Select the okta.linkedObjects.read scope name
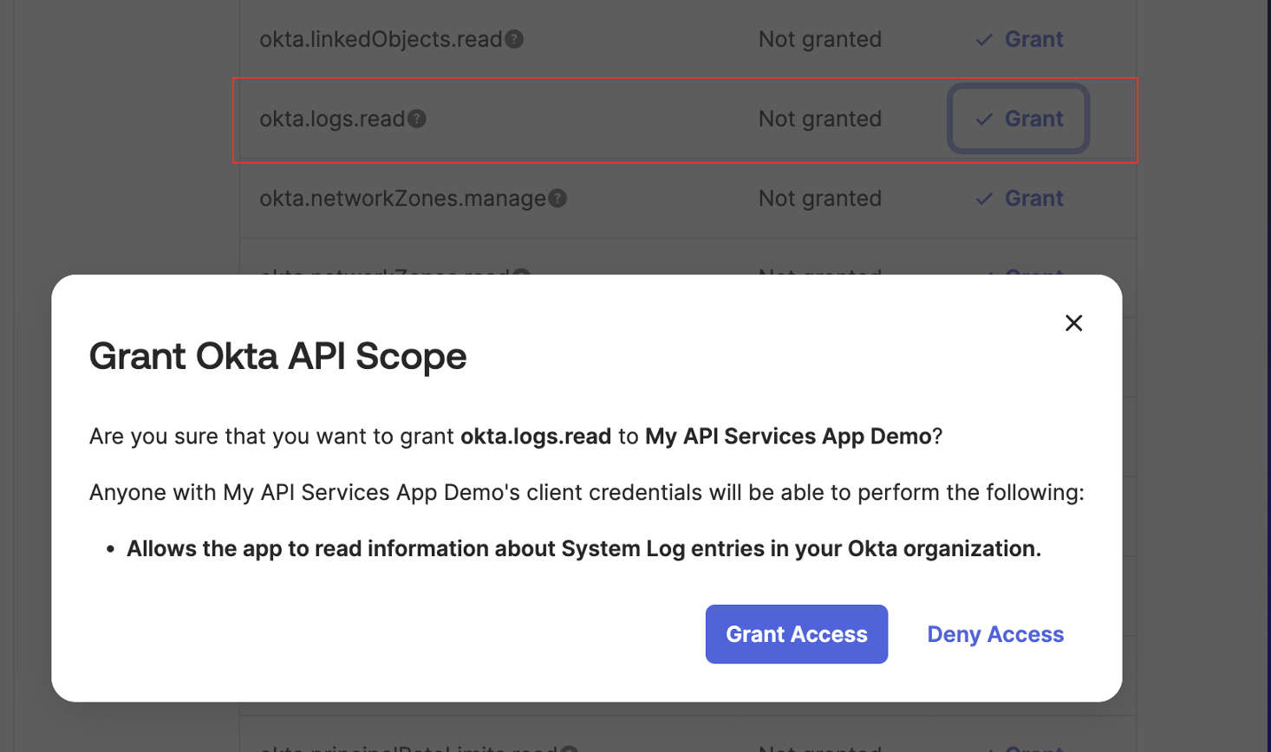 (x=381, y=39)
